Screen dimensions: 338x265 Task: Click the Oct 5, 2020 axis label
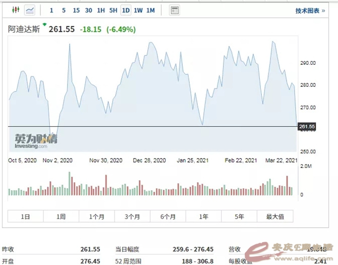pos(22,161)
